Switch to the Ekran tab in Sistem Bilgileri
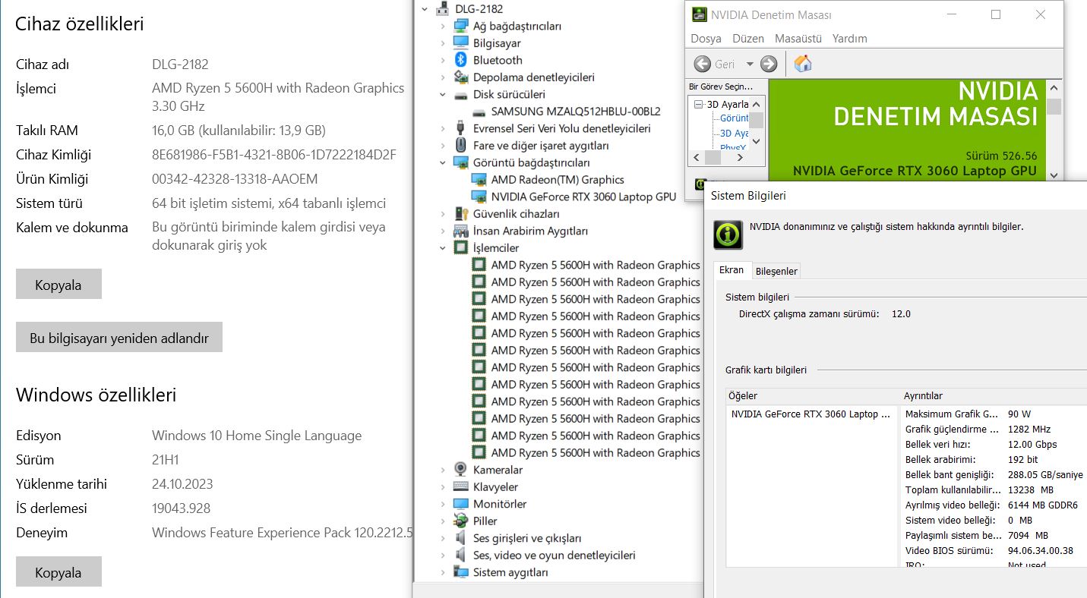This screenshot has width=1087, height=598. pyautogui.click(x=732, y=270)
